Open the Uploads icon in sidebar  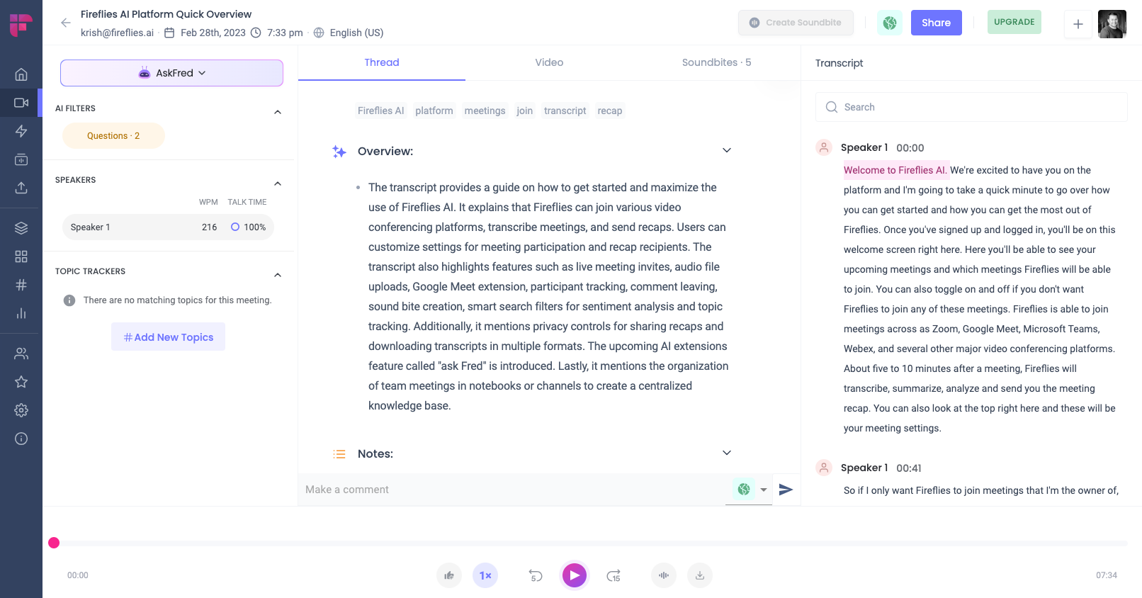[x=21, y=188]
